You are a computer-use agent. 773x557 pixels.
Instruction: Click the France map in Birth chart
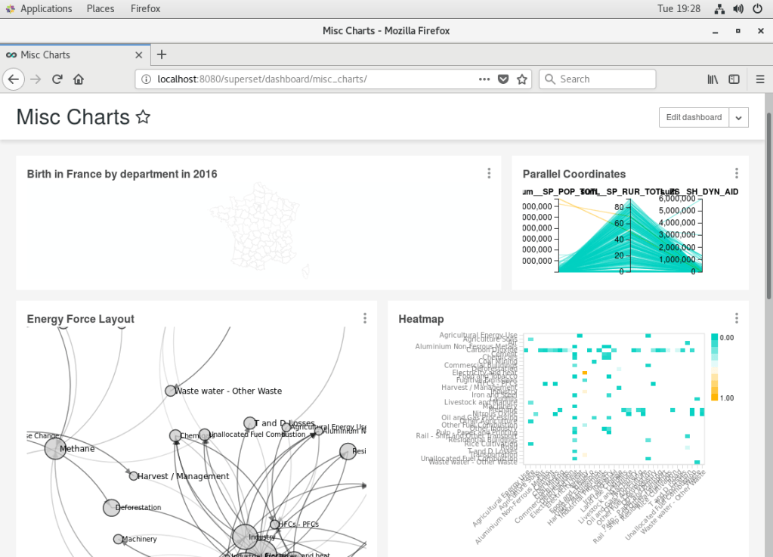pos(259,229)
